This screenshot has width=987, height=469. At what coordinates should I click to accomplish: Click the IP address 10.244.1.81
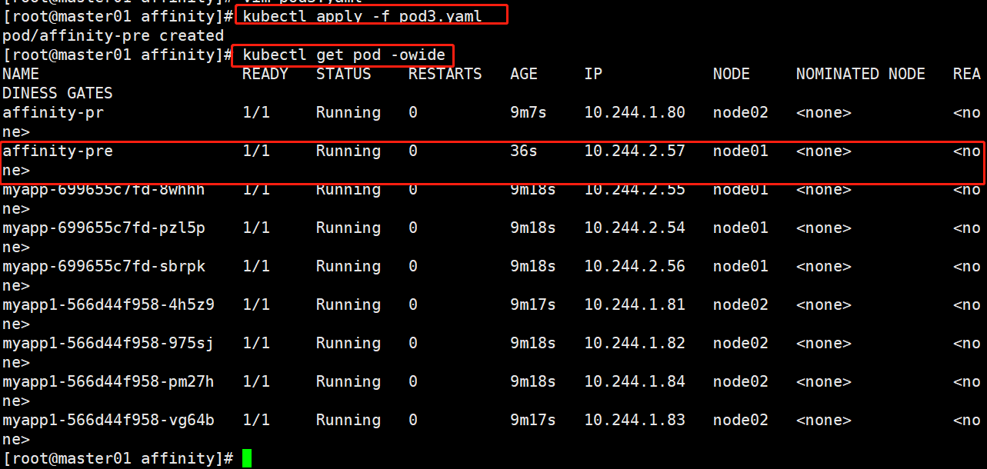(635, 304)
